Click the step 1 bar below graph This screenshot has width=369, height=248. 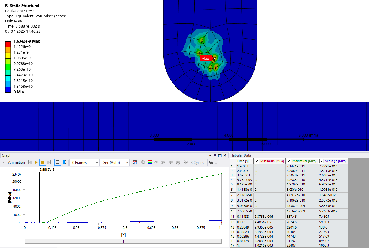coord(123,241)
